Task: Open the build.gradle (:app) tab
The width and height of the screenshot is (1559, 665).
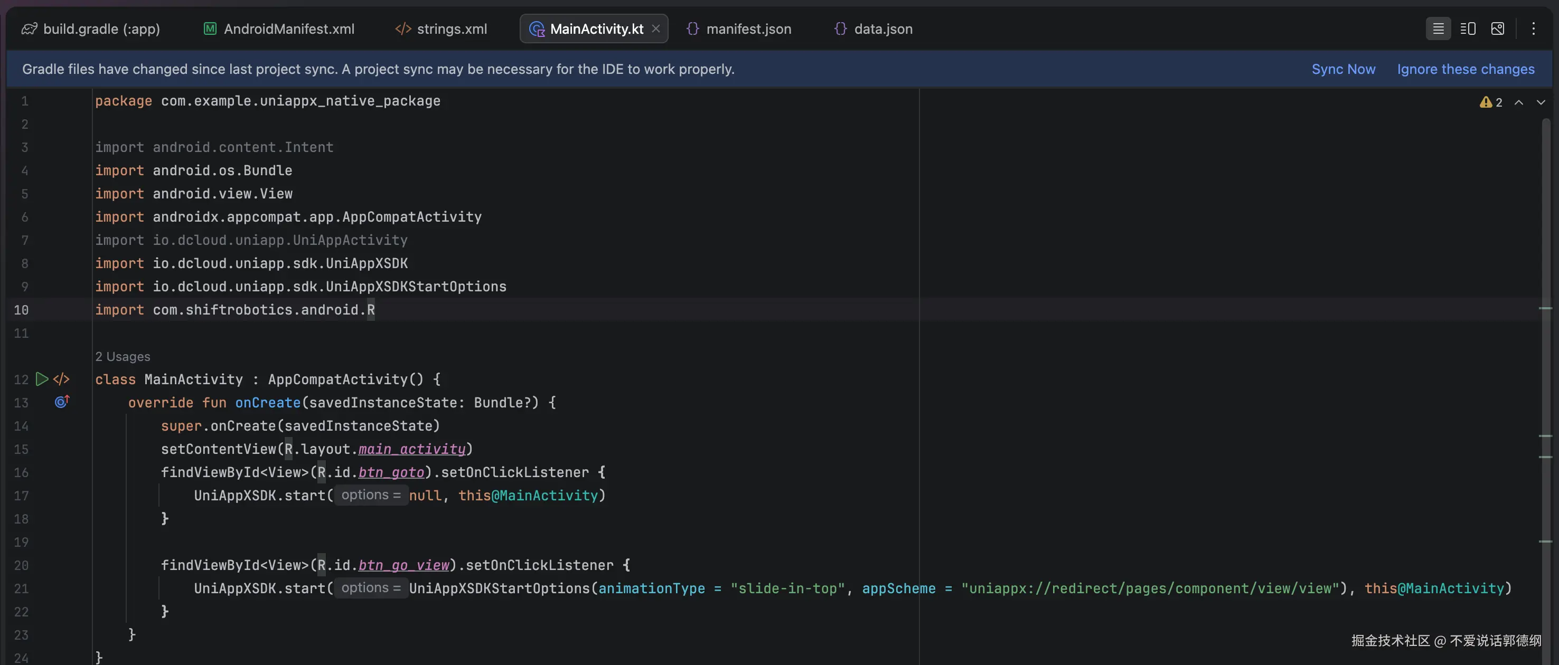Action: 91,28
